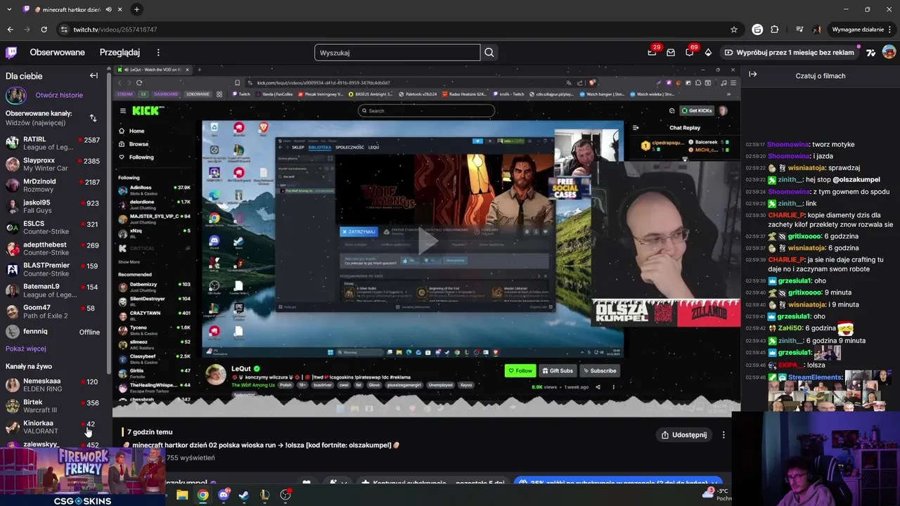900x506 pixels.
Task: Open notifications icon with 69 badge
Action: (x=690, y=52)
